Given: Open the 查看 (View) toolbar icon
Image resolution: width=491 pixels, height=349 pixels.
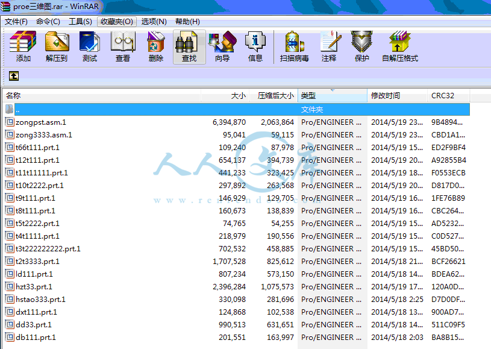Looking at the screenshot, I should 123,42.
